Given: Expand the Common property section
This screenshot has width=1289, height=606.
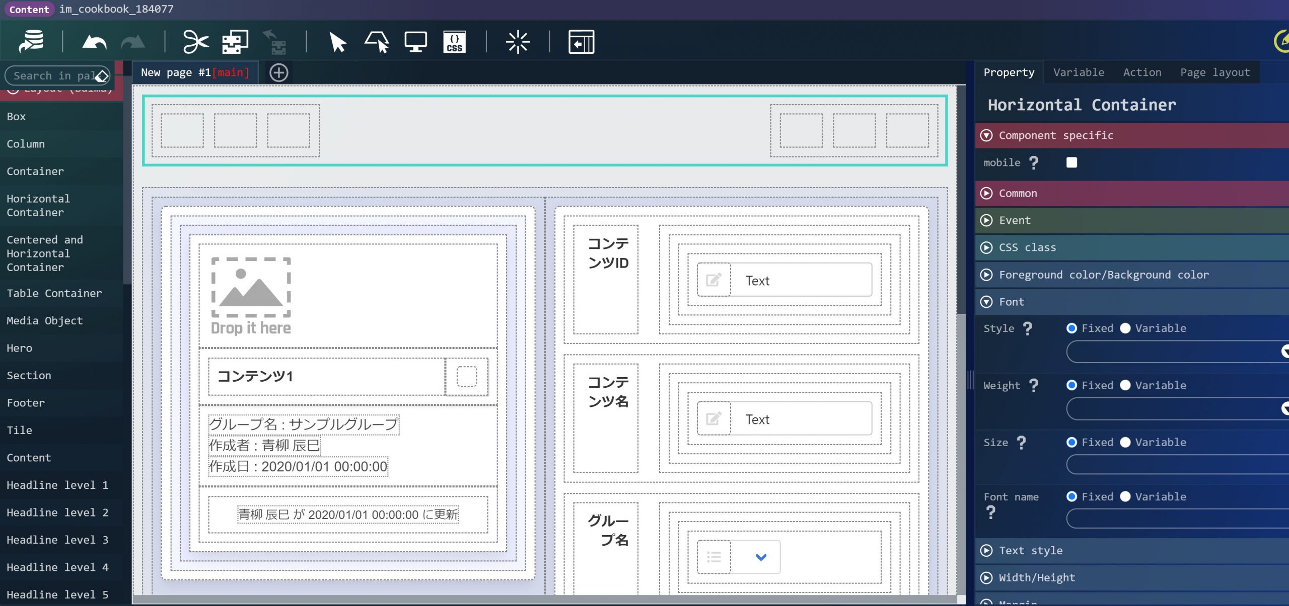Looking at the screenshot, I should click(x=1018, y=193).
